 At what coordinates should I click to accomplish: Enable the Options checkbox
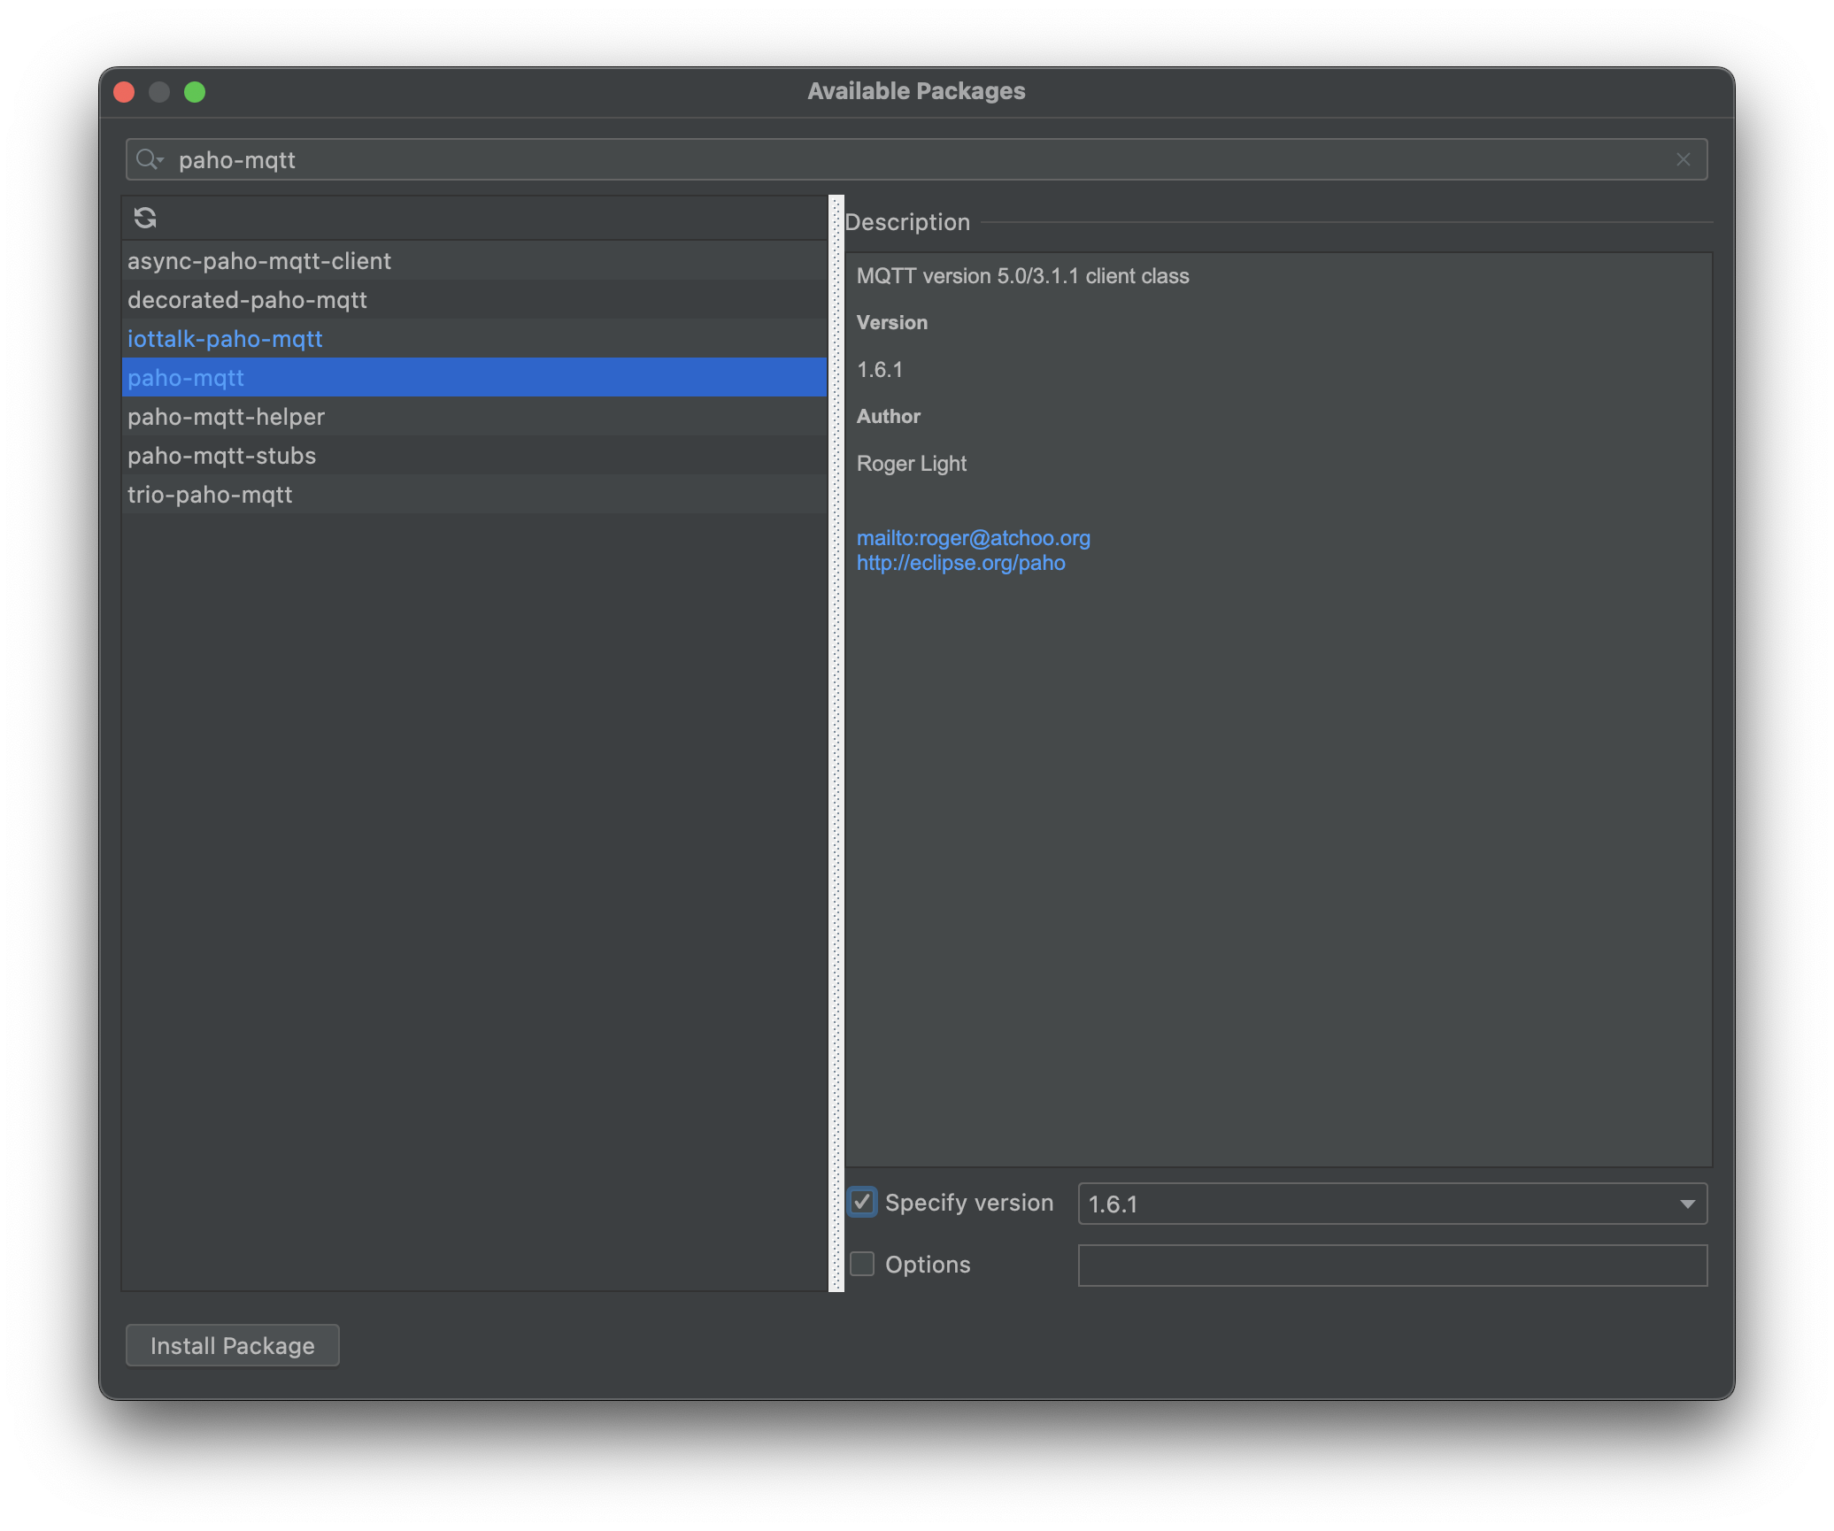[862, 1265]
